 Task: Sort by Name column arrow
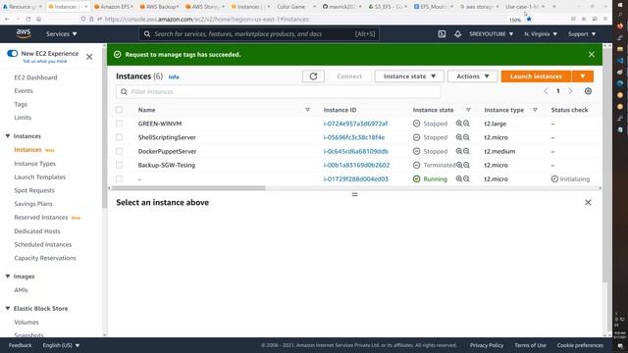[307, 110]
